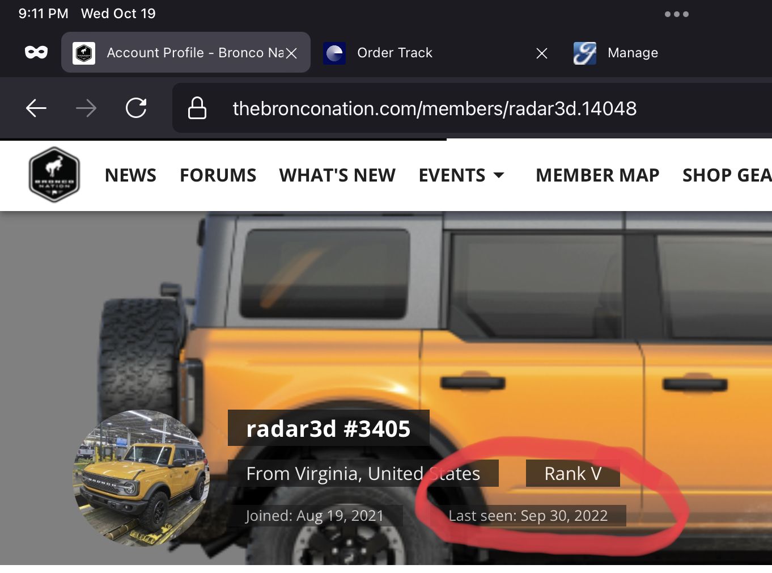Image resolution: width=772 pixels, height=573 pixels.
Task: Close the Account Profile tab
Action: click(291, 53)
